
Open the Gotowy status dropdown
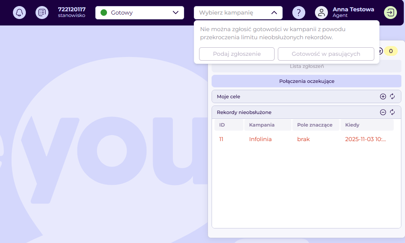tap(139, 13)
